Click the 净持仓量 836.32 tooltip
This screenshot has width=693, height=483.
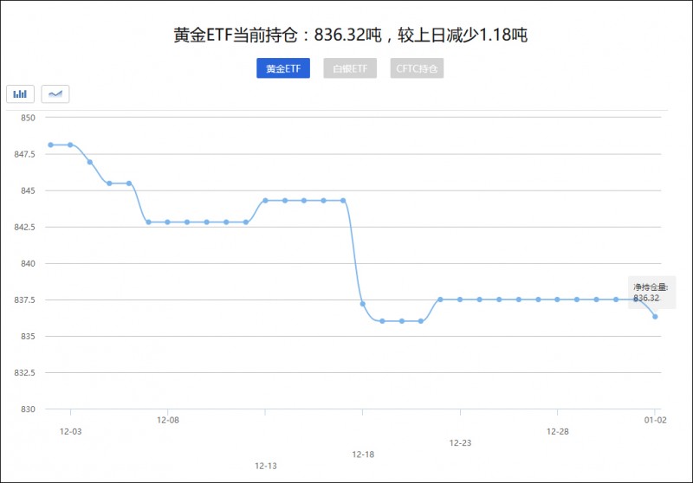tap(651, 293)
